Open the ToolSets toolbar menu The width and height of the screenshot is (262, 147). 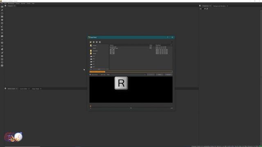click(x=2, y=53)
